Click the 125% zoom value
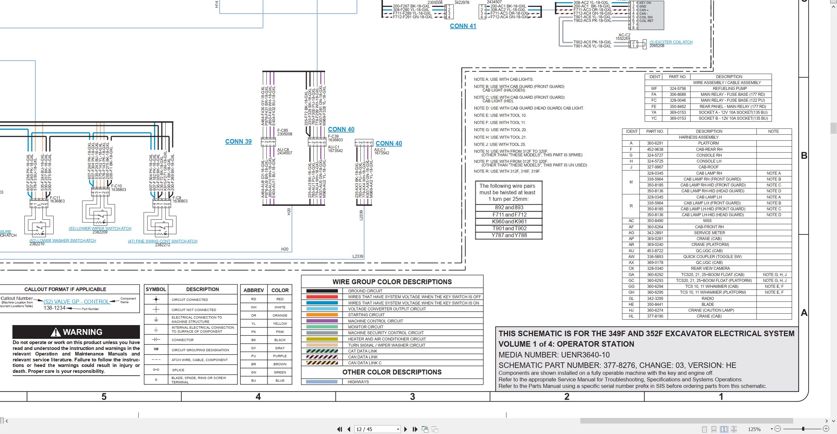Viewport: 837px width, 434px height. pyautogui.click(x=754, y=429)
